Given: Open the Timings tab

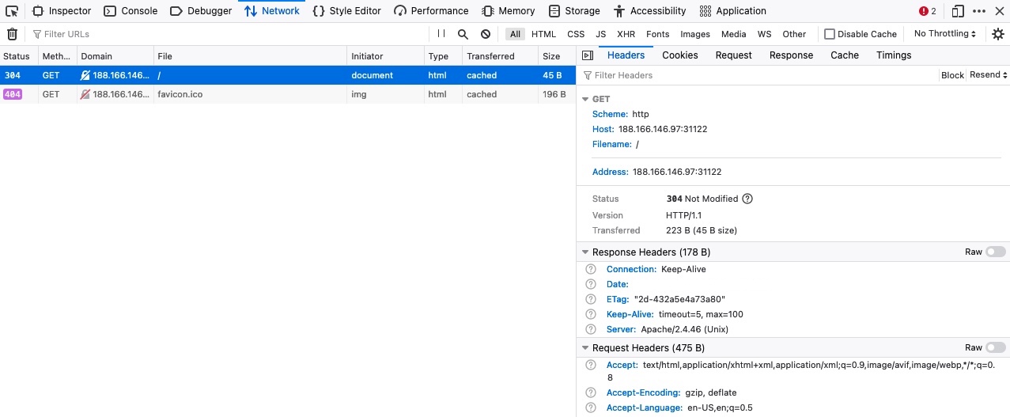Looking at the screenshot, I should coord(894,55).
